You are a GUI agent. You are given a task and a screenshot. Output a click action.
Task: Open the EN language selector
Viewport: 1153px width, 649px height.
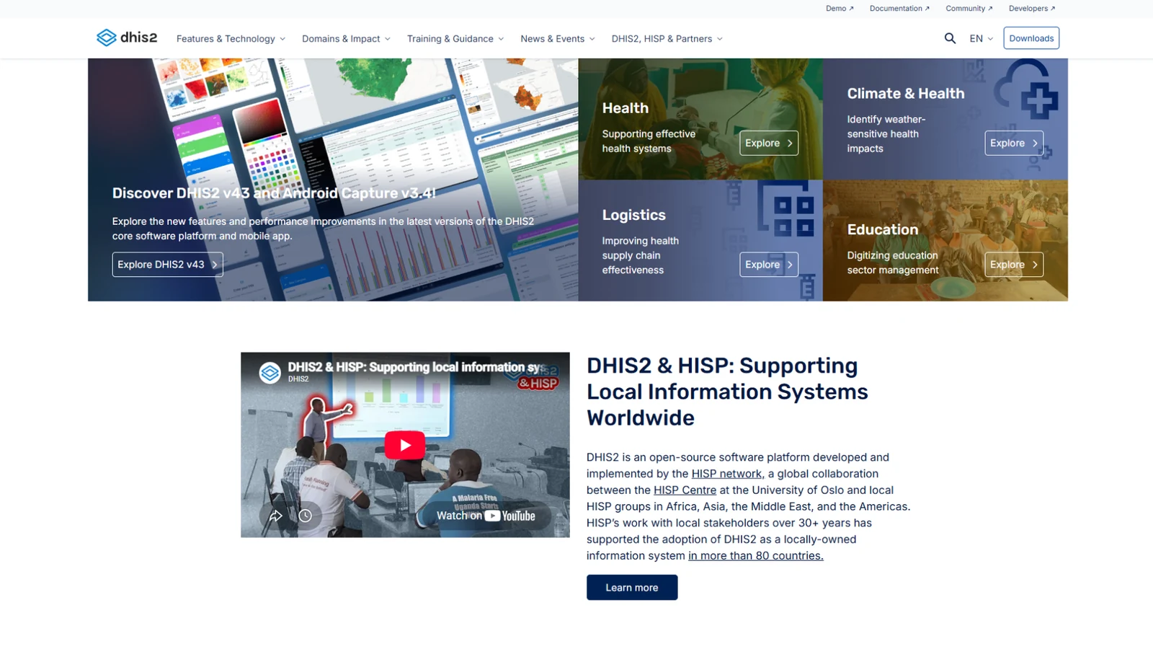click(981, 39)
